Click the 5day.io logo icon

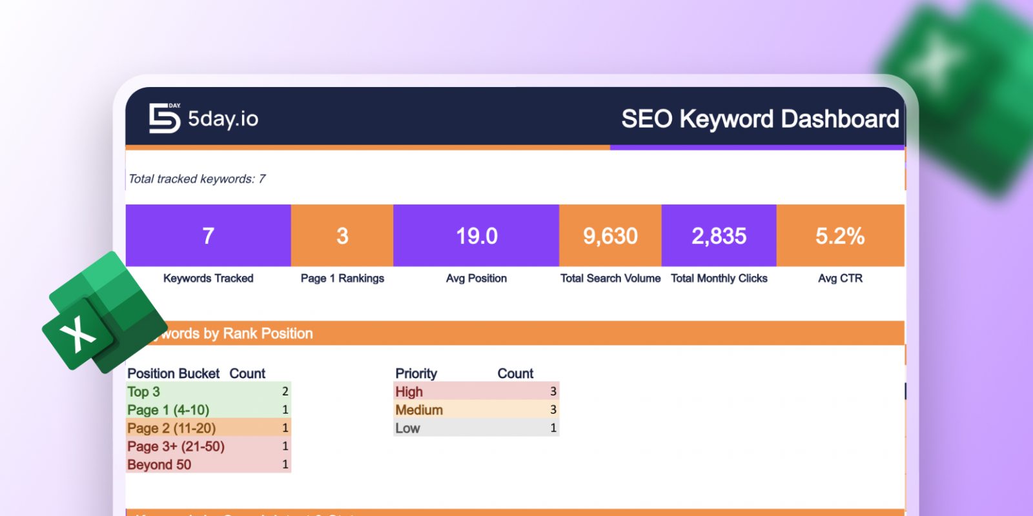pyautogui.click(x=165, y=118)
